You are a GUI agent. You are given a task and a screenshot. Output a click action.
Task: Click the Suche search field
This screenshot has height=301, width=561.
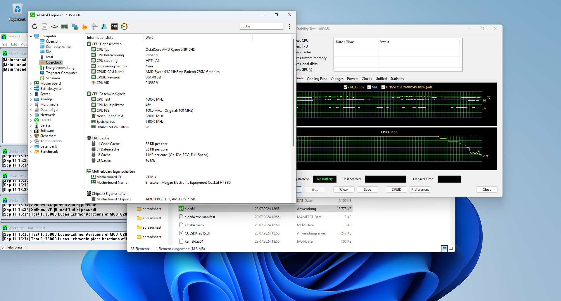pos(261,26)
